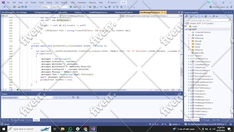Click the GitHub Copilot icon
The height and width of the screenshot is (132, 234).
click(211, 7)
